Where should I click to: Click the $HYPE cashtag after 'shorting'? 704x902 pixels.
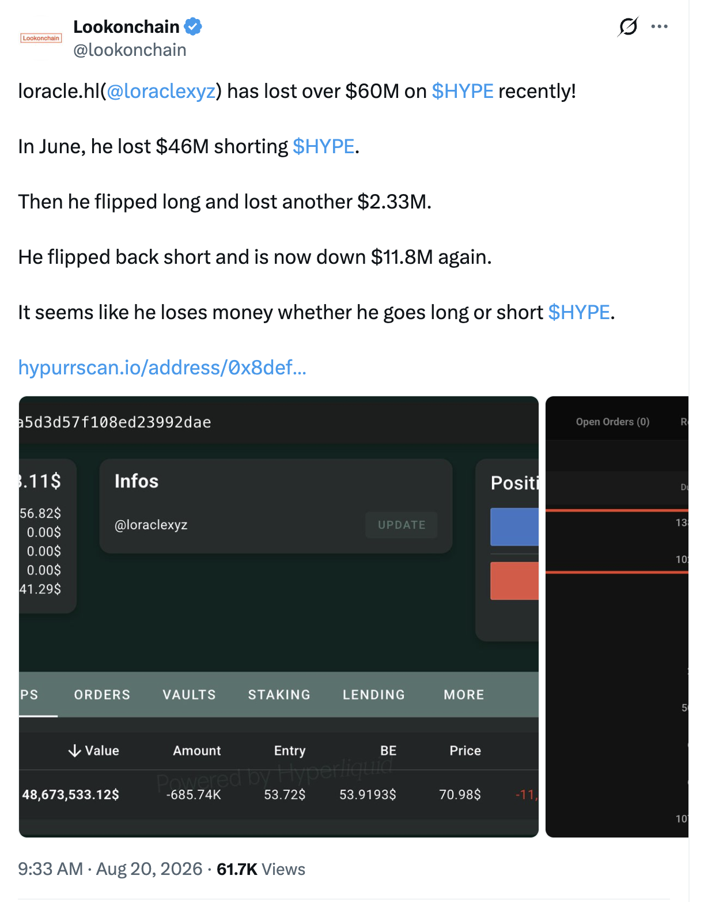pos(323,146)
